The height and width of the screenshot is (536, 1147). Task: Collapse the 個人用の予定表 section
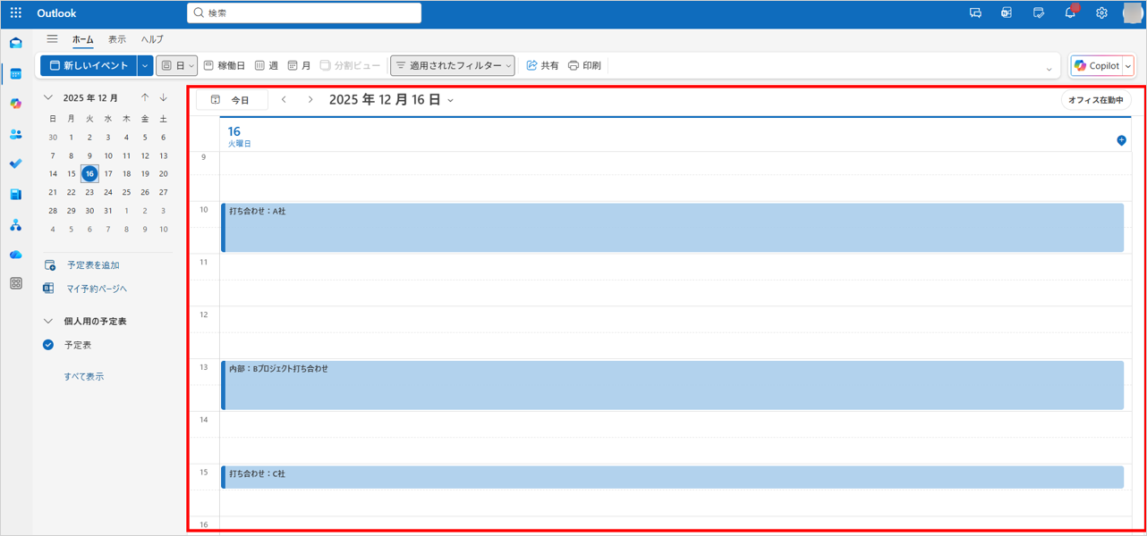click(48, 321)
